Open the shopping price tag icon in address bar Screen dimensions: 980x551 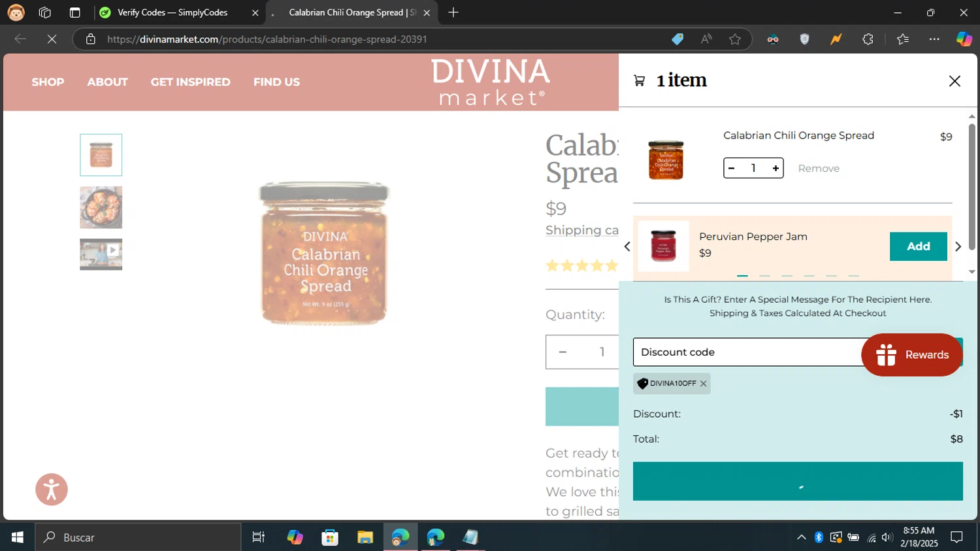678,39
